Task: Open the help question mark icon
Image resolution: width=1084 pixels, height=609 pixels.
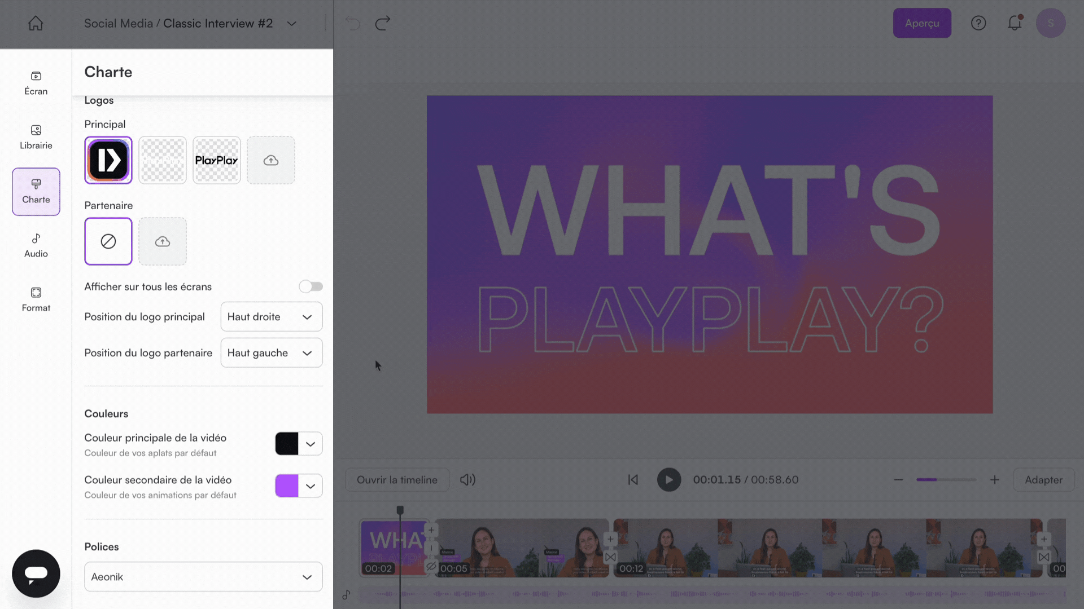Action: click(978, 23)
